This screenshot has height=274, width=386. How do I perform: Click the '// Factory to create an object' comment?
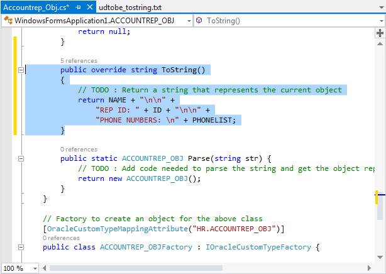tap(153, 219)
